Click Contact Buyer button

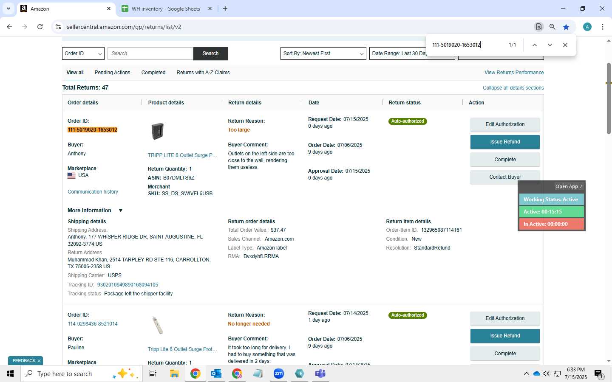click(505, 177)
